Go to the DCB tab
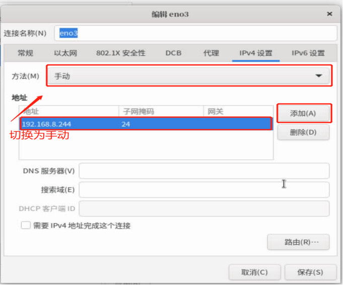Screen dimensions: 343x285 [173, 53]
